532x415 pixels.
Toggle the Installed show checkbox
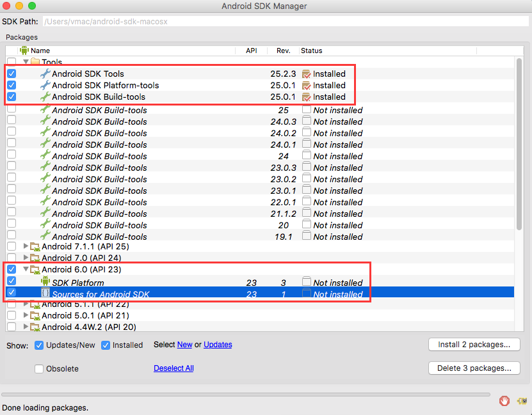pos(106,345)
